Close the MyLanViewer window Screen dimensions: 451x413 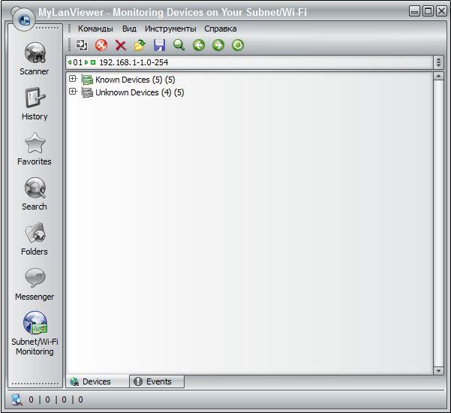441,11
